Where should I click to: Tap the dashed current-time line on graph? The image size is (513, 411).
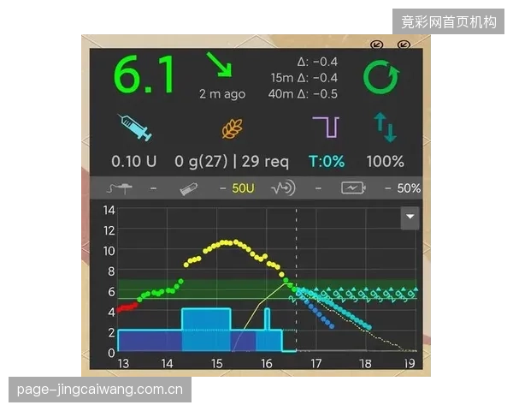tap(297, 278)
